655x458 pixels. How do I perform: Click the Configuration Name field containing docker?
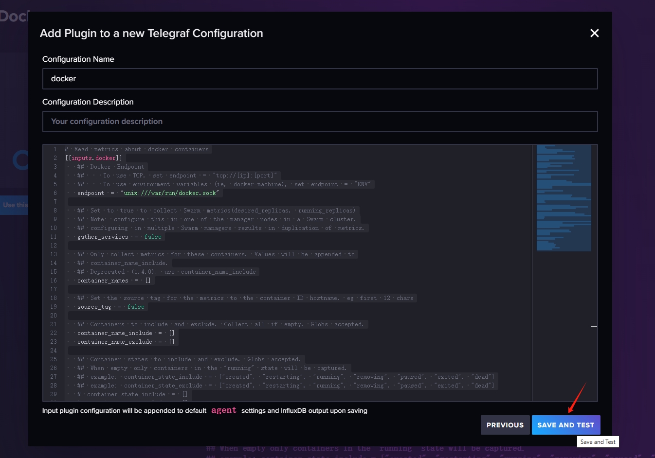(320, 79)
